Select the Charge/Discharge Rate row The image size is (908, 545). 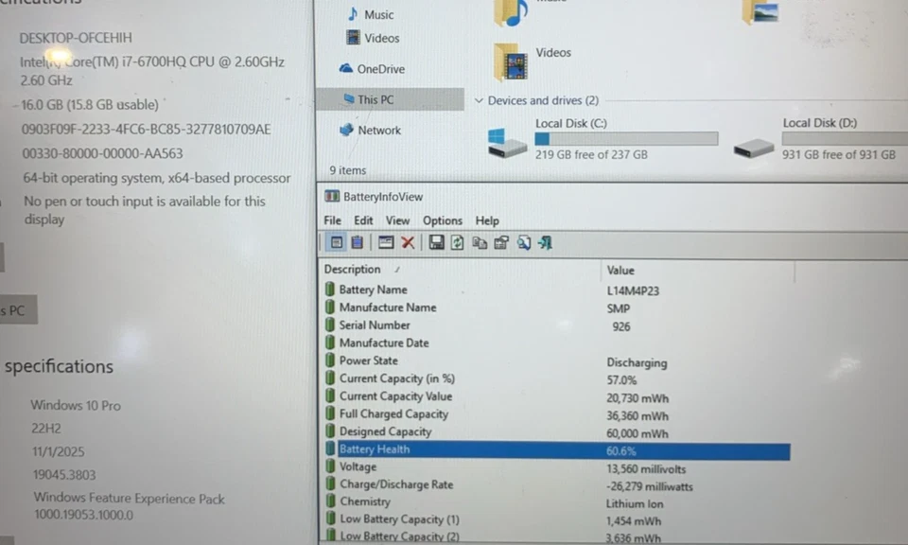(x=556, y=484)
